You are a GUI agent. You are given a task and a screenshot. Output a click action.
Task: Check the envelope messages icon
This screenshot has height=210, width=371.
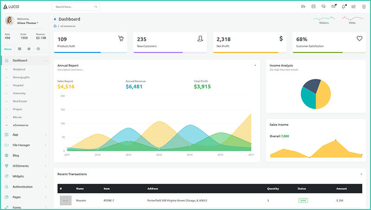click(x=333, y=6)
